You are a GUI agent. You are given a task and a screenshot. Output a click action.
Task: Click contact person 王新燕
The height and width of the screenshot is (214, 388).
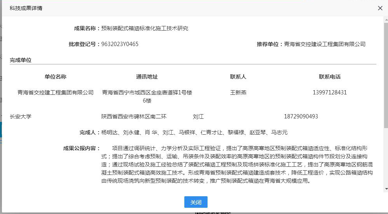click(238, 92)
